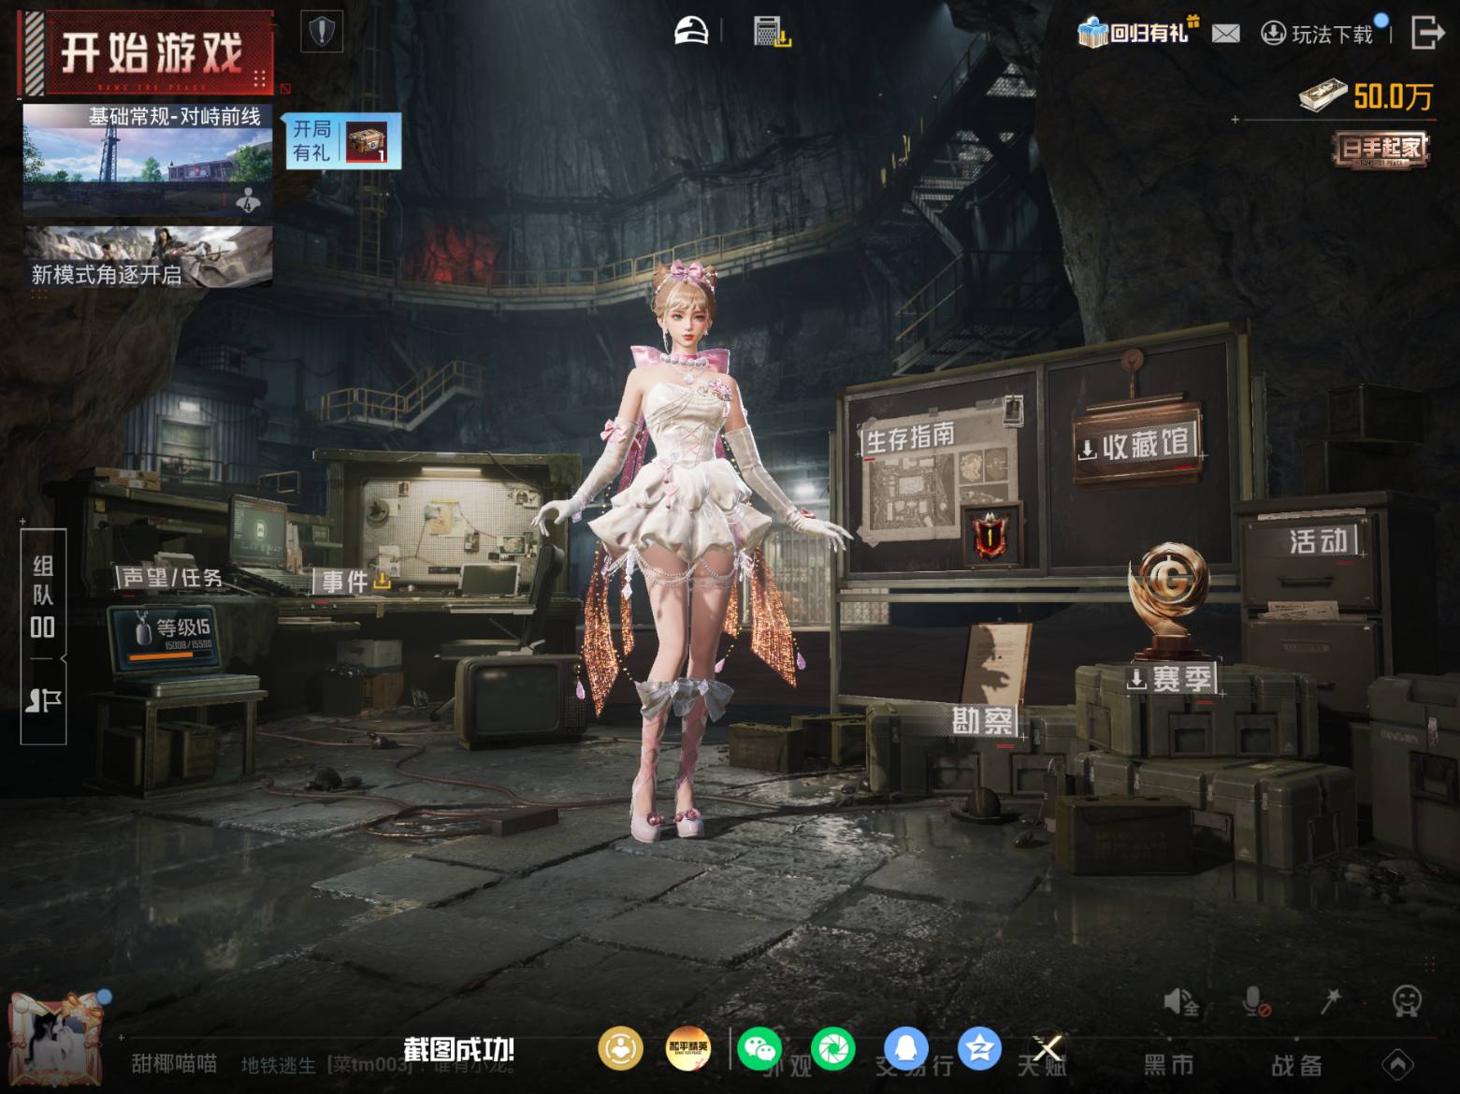Open the shield alert icon
Image resolution: width=1460 pixels, height=1094 pixels.
click(322, 33)
